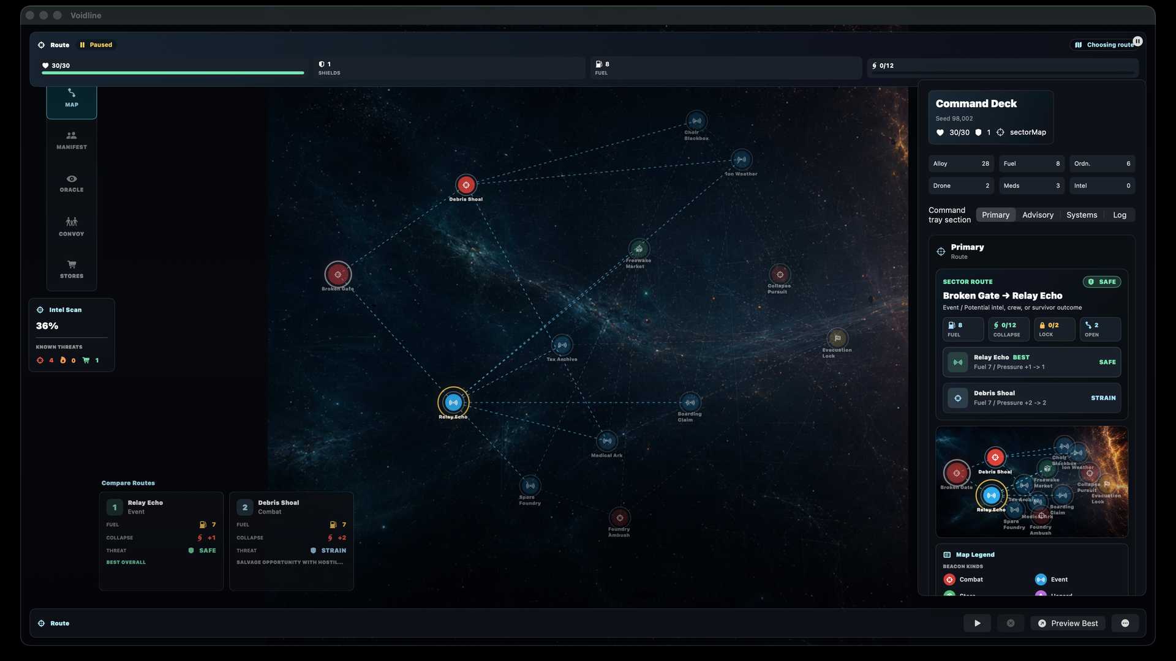Click the cancel circle button in bottom bar

1011,623
